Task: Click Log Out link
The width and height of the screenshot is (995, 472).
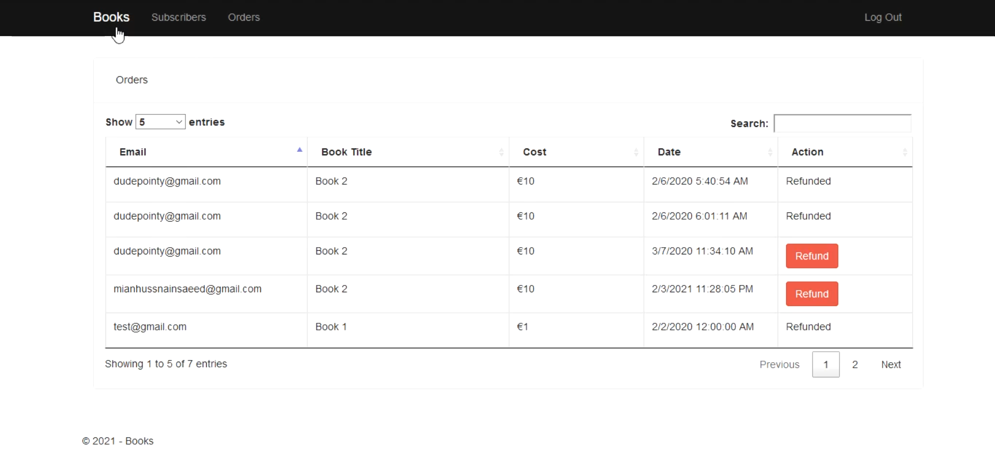Action: click(x=883, y=17)
